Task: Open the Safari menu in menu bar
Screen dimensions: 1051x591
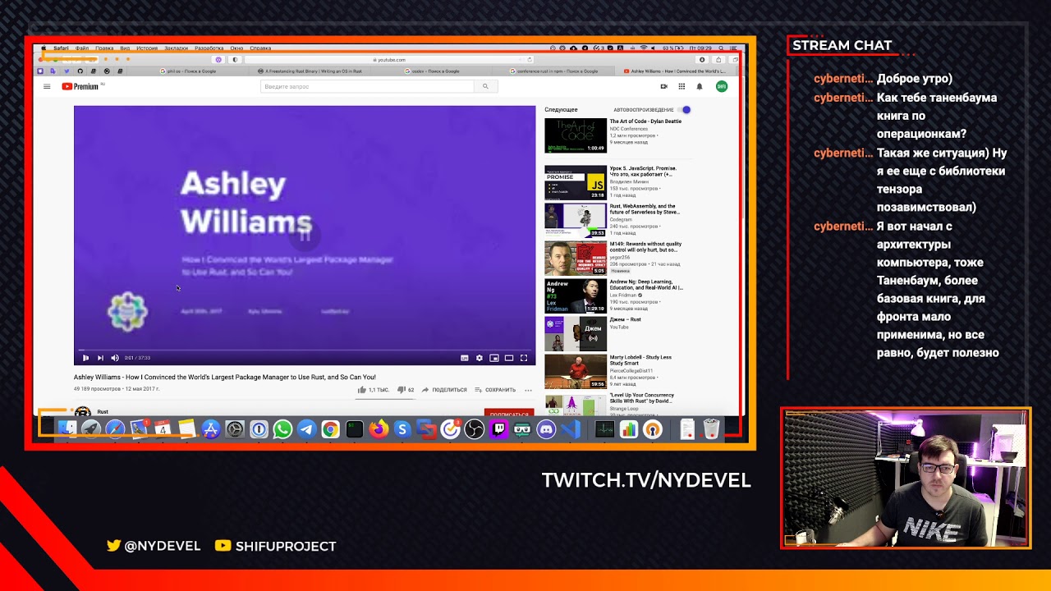Action: (x=61, y=48)
